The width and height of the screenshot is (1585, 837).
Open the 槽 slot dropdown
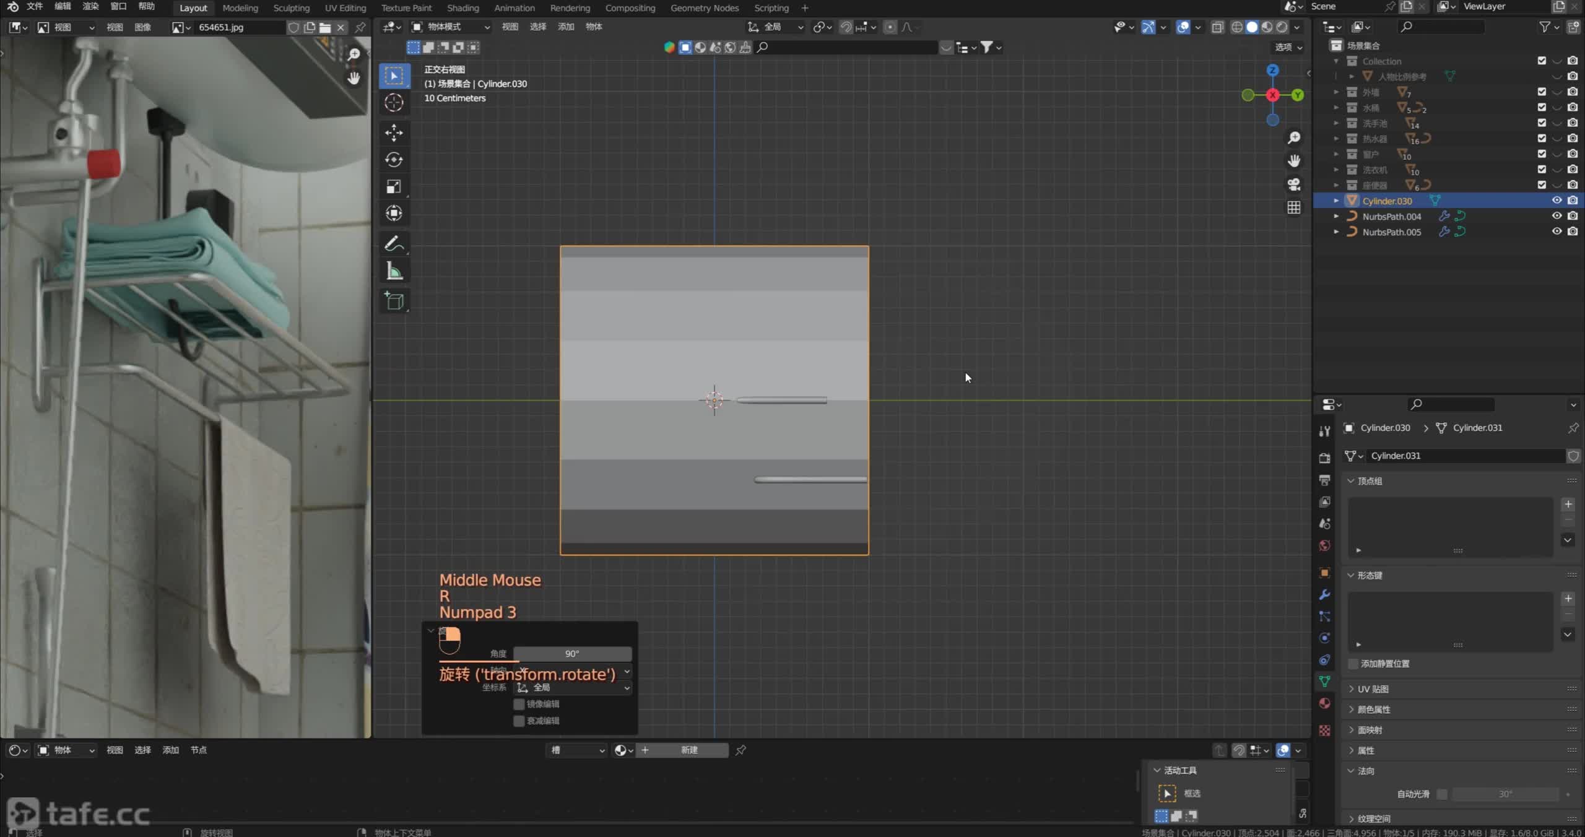pyautogui.click(x=577, y=750)
